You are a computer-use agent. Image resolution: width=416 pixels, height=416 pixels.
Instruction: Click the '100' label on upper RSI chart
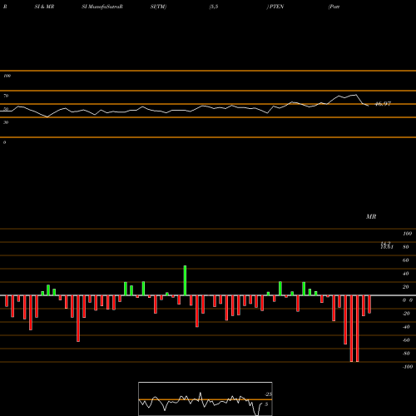click(x=7, y=76)
